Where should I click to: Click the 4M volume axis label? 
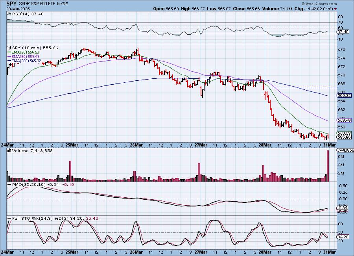click(x=341, y=165)
